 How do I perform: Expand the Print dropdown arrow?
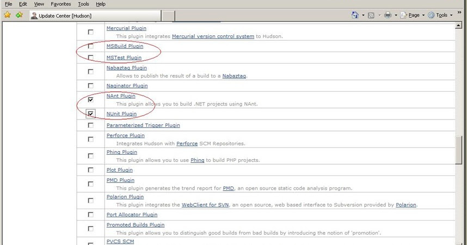(396, 15)
